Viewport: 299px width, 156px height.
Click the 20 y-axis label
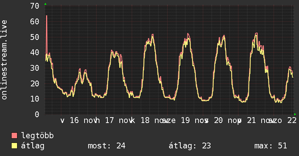[x=35, y=83]
